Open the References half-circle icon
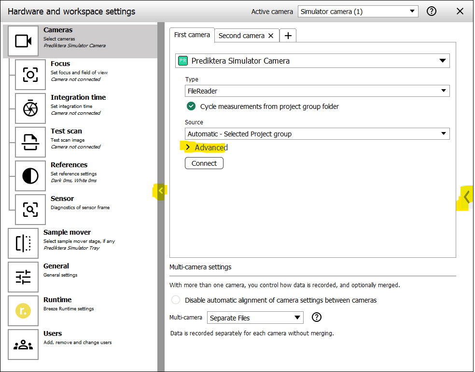475x372 pixels. click(x=30, y=176)
